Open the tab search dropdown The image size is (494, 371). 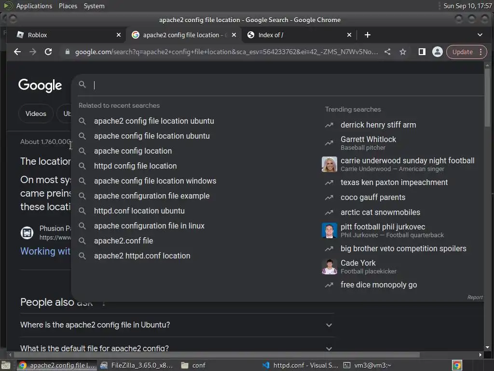coord(480,35)
